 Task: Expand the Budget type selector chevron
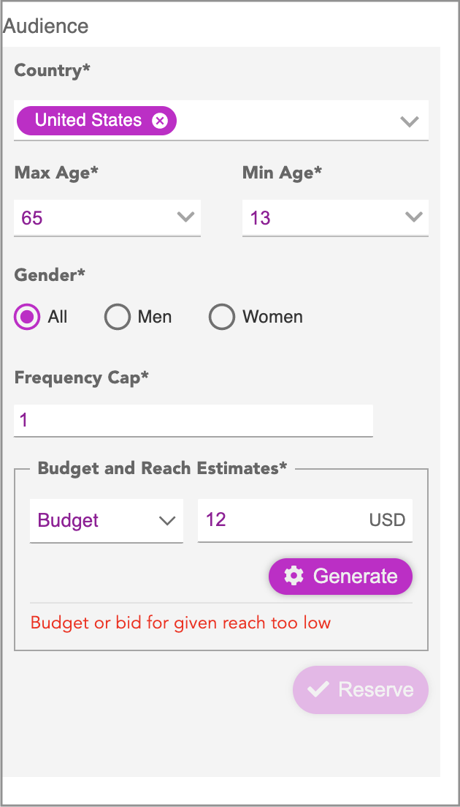tap(167, 520)
